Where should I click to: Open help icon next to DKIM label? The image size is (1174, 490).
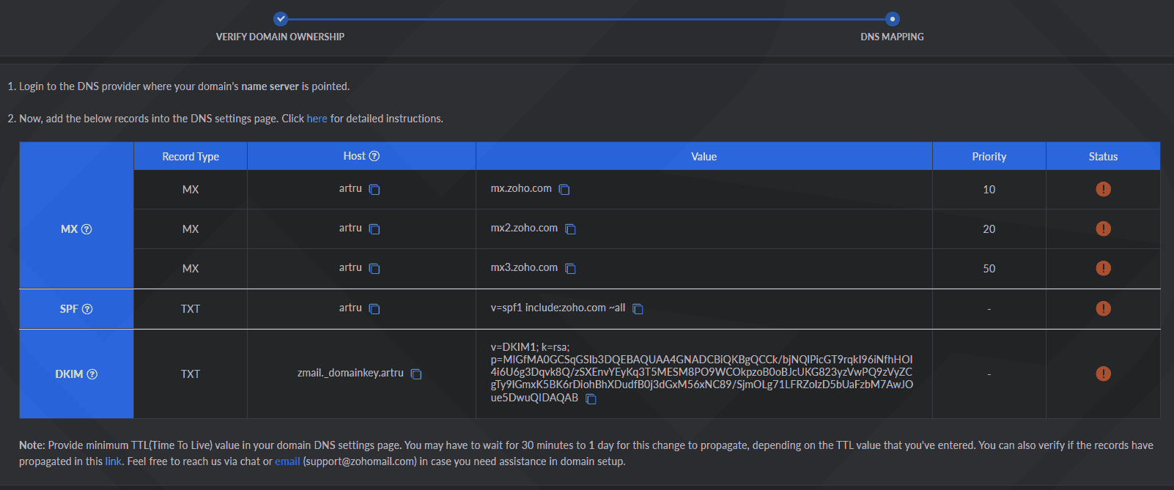(x=92, y=374)
